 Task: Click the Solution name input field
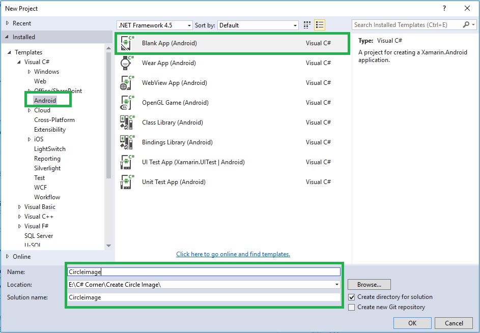click(x=204, y=297)
